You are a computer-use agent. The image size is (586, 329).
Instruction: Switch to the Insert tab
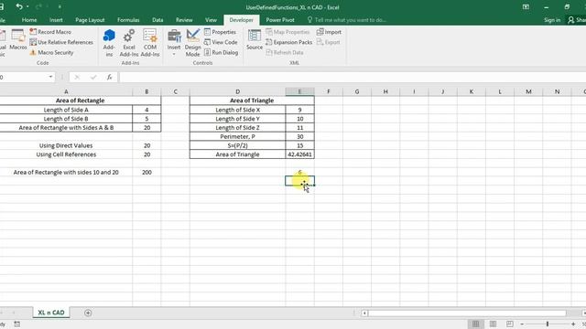click(56, 20)
